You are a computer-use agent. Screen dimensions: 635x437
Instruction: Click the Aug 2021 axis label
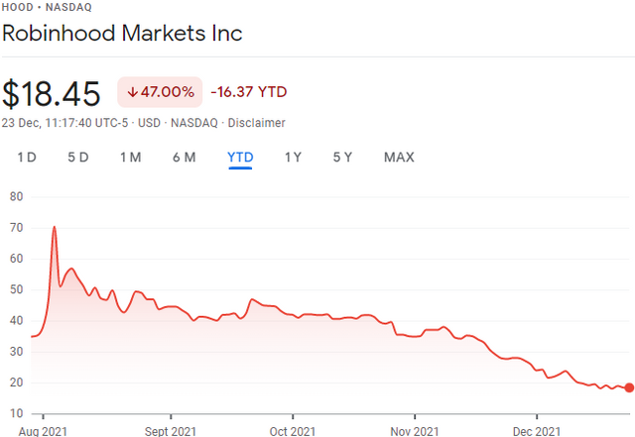coord(45,431)
